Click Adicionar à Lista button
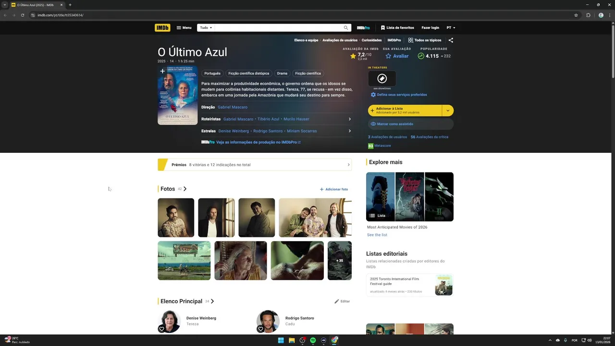The height and width of the screenshot is (346, 615). coord(405,111)
